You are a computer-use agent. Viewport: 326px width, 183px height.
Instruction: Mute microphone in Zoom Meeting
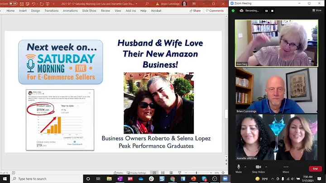[239, 169]
